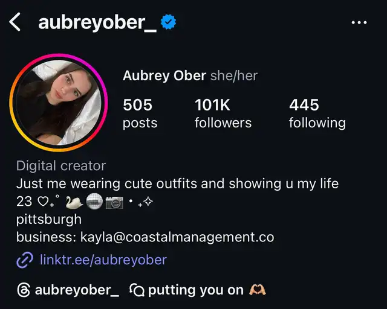Tap the blue verified badge
The height and width of the screenshot is (309, 387).
[168, 22]
